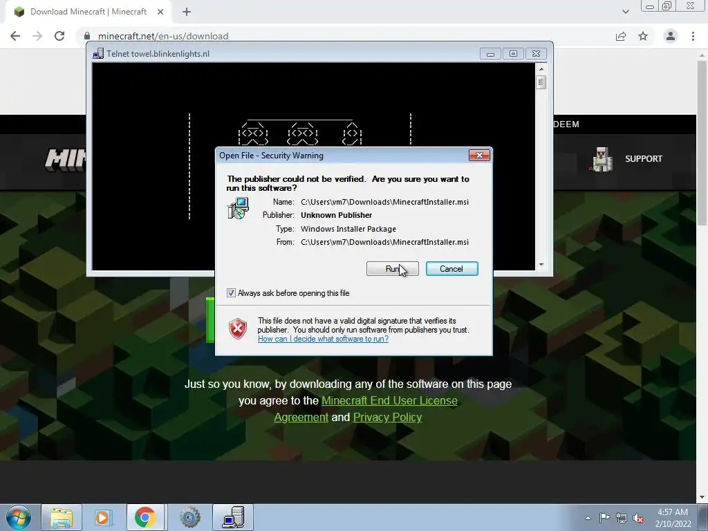This screenshot has height=531, width=708.
Task: Minimize the Telnet window
Action: pyautogui.click(x=490, y=54)
